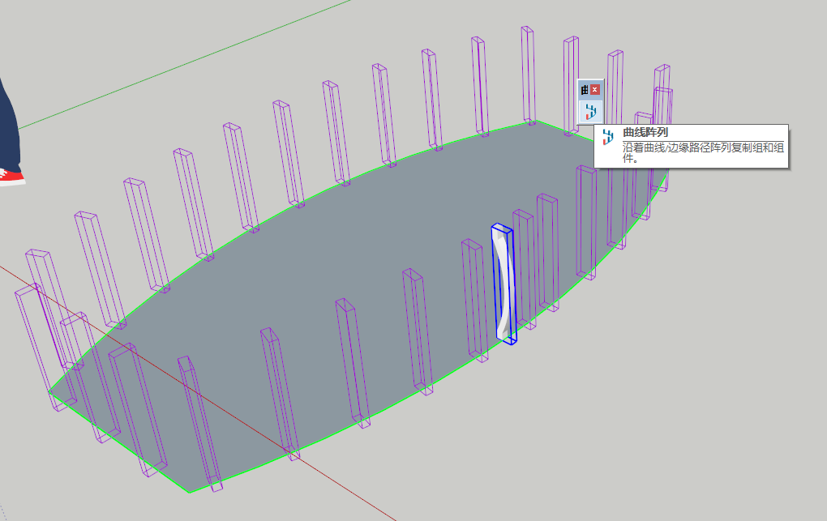
Task: Activate the 曲线阵列 curve array tool icon
Action: point(590,112)
